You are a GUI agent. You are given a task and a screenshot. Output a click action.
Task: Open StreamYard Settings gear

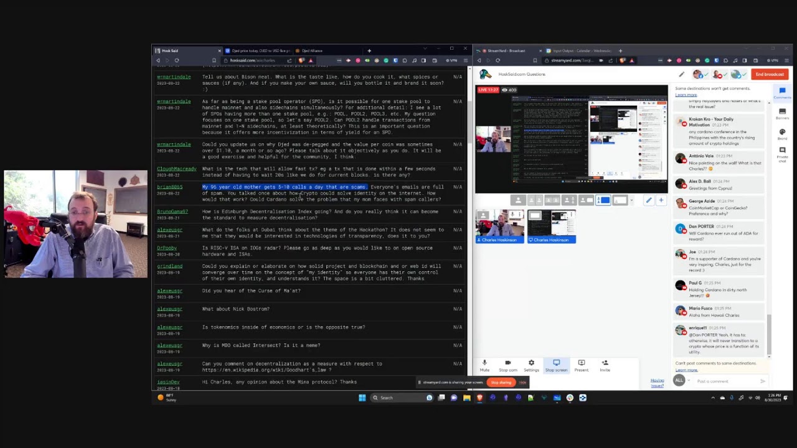[531, 365]
